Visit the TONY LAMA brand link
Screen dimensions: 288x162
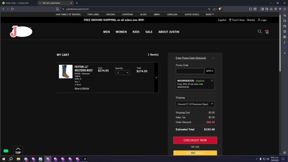[x=93, y=14]
